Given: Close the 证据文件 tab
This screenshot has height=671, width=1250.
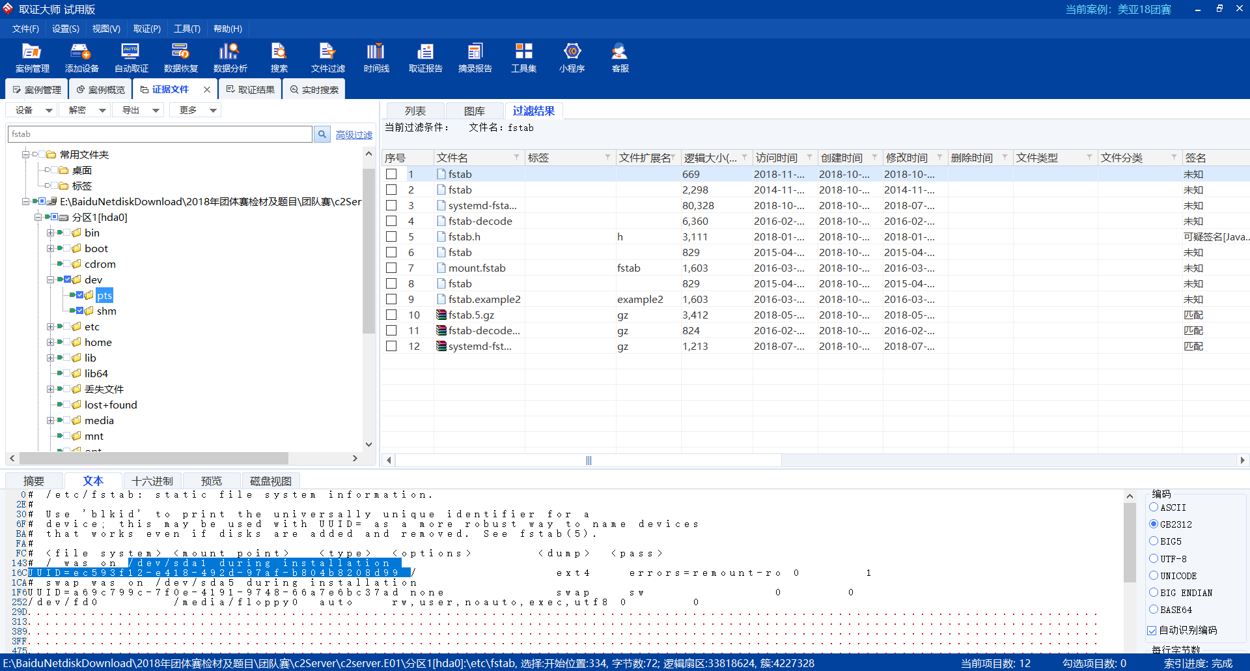Looking at the screenshot, I should coord(207,89).
